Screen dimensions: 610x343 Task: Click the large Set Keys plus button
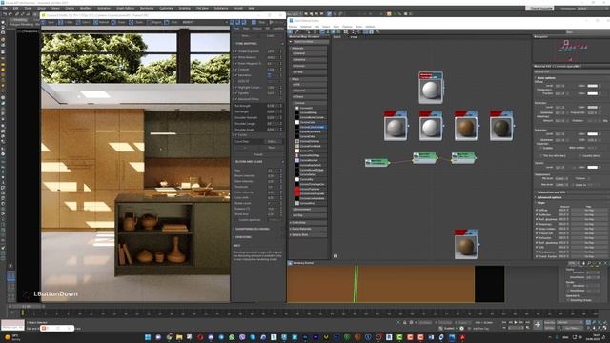(538, 324)
